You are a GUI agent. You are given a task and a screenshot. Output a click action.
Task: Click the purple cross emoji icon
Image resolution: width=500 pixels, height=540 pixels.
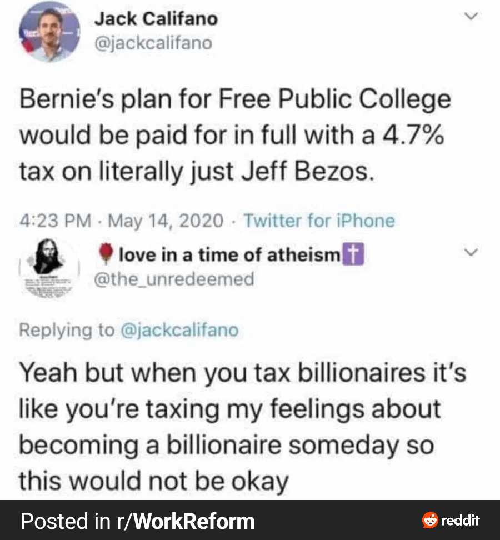(352, 255)
